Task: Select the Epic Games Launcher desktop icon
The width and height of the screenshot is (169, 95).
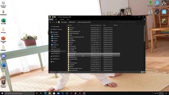Action: click(x=3, y=84)
